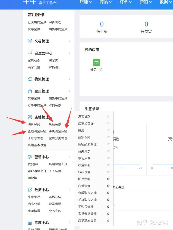Open the 店铺 top menu dropdown
The width and height of the screenshot is (173, 230).
coord(85,2)
